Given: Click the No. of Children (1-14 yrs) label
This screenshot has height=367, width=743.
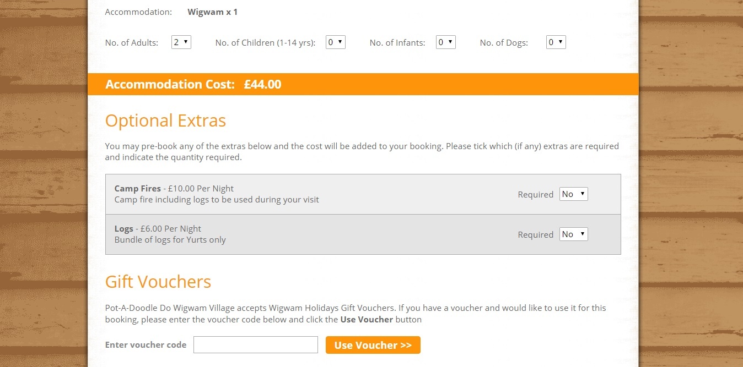Looking at the screenshot, I should click(266, 42).
